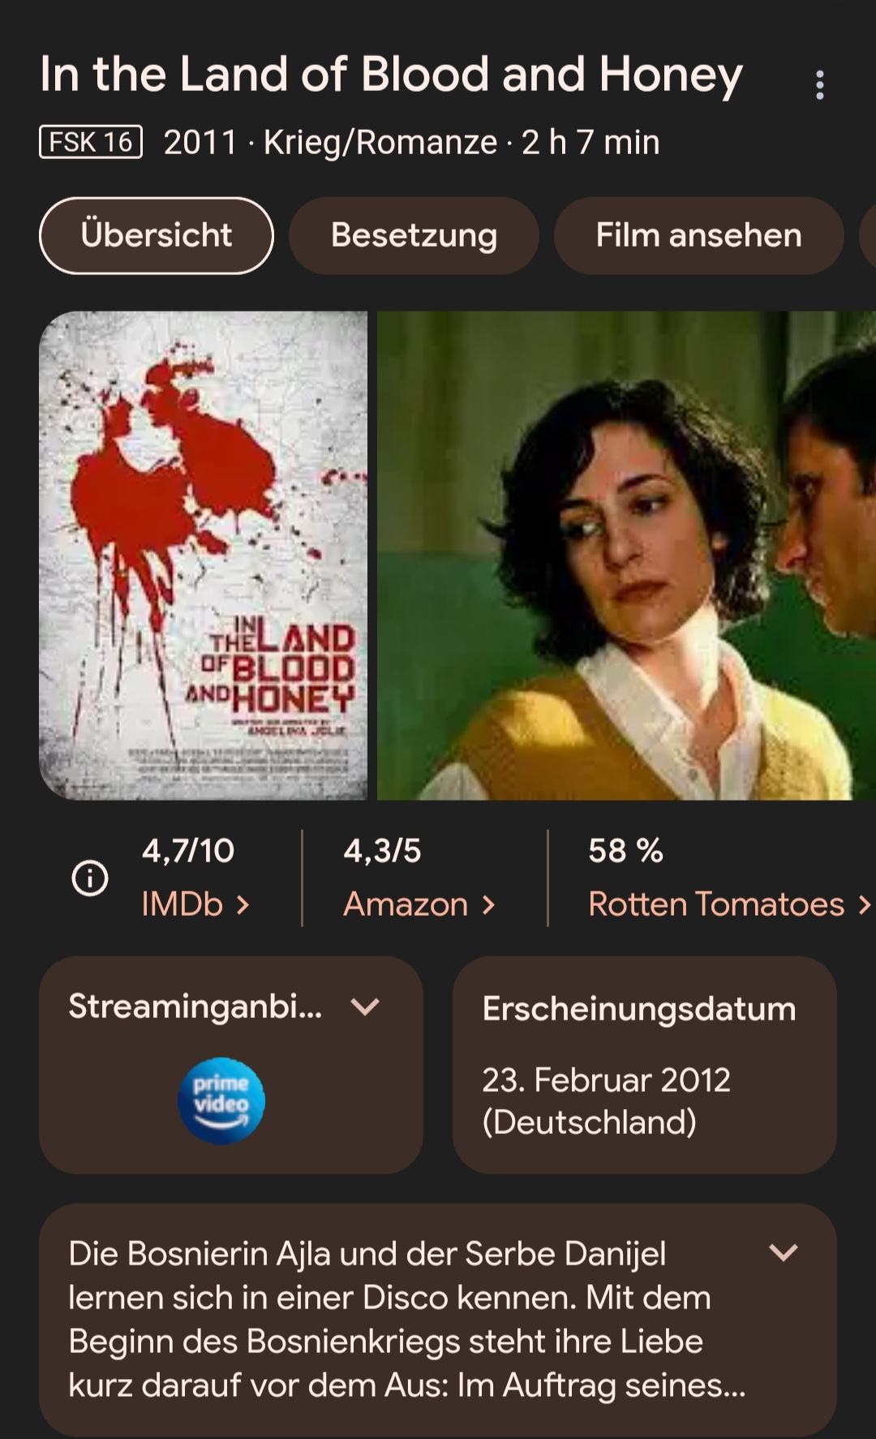Select the Übersicht tab
The image size is (876, 1439).
[x=157, y=235]
